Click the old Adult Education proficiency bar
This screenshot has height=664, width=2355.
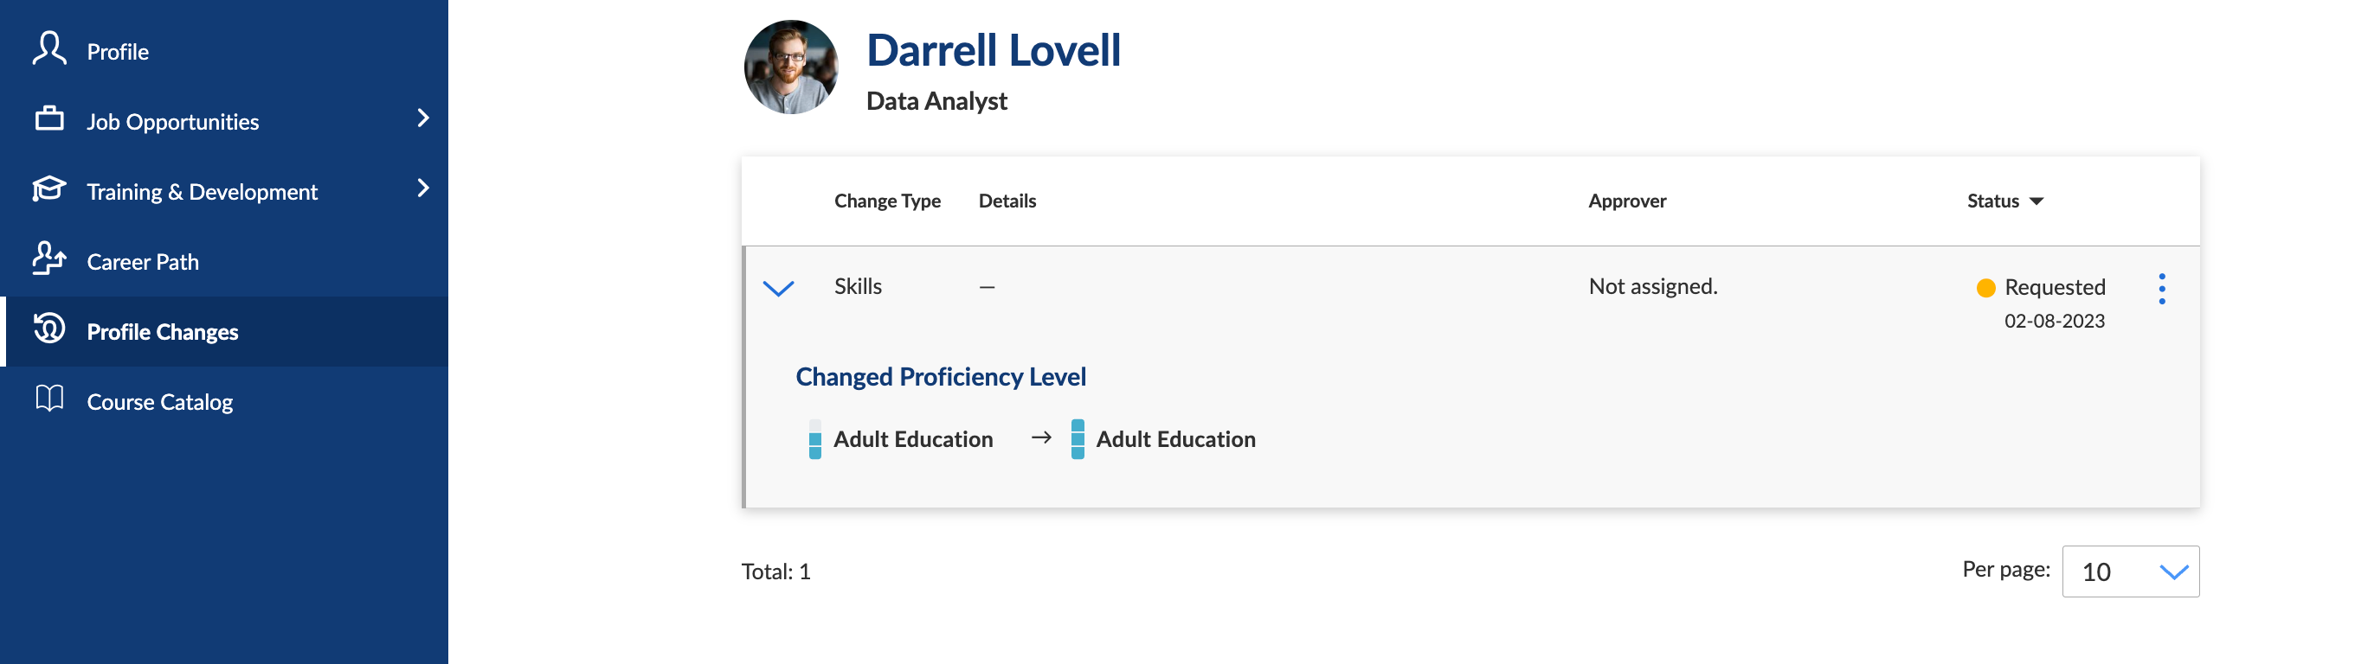tap(814, 439)
